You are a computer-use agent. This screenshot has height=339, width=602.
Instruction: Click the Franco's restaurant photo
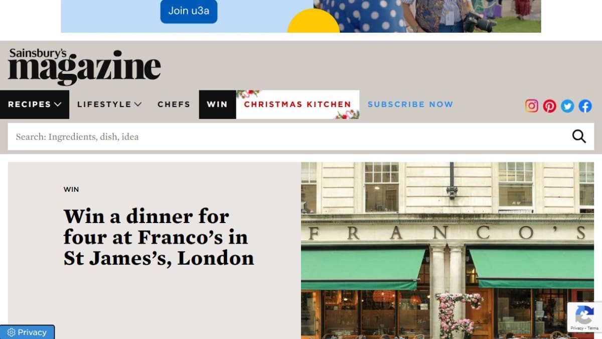447,250
